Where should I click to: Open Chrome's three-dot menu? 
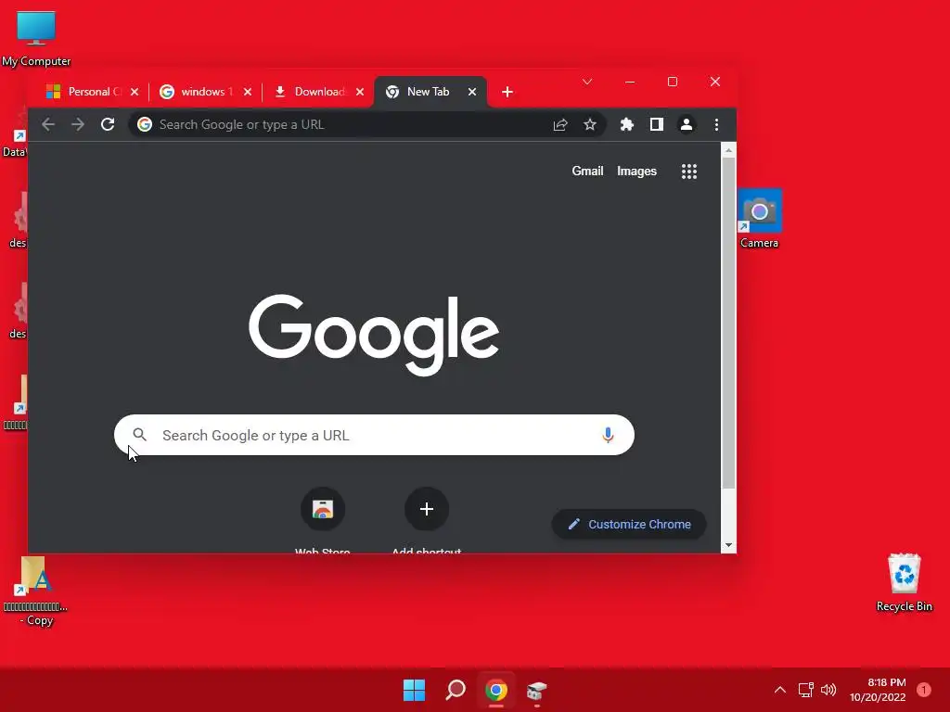pos(716,125)
